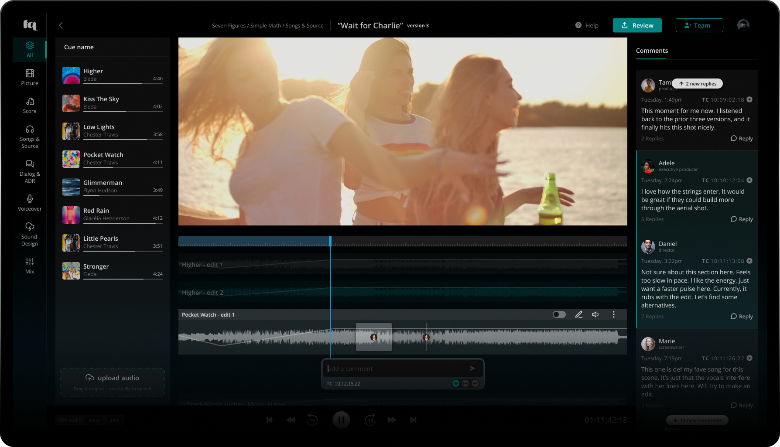This screenshot has height=447, width=780.
Task: Toggle the Pocket Watch - edit 1 switch
Action: [559, 314]
